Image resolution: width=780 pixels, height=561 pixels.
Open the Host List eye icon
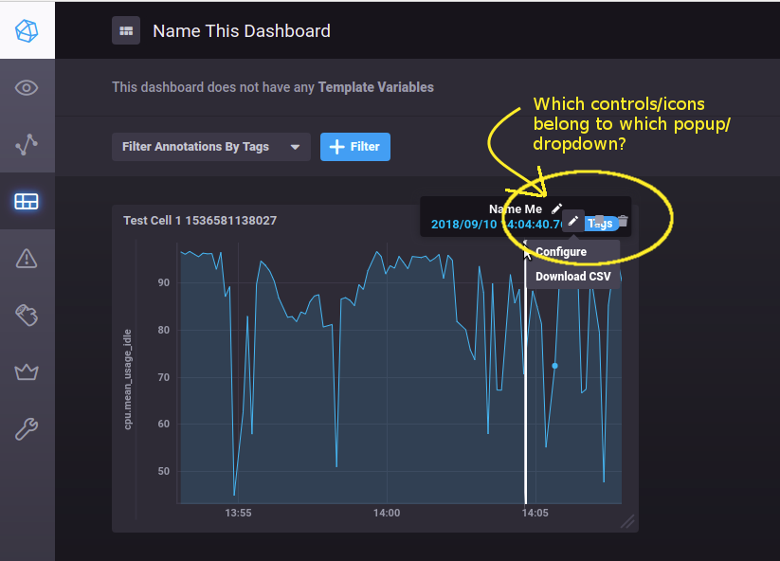tap(27, 87)
